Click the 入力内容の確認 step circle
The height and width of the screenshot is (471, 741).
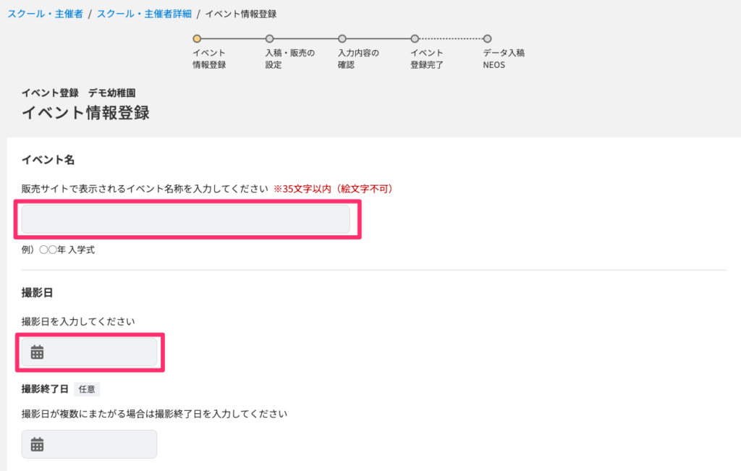(342, 39)
